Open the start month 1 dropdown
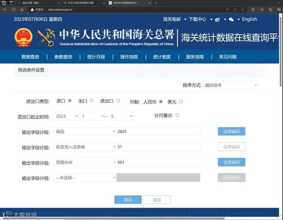This screenshot has height=220, width=283. click(x=92, y=116)
